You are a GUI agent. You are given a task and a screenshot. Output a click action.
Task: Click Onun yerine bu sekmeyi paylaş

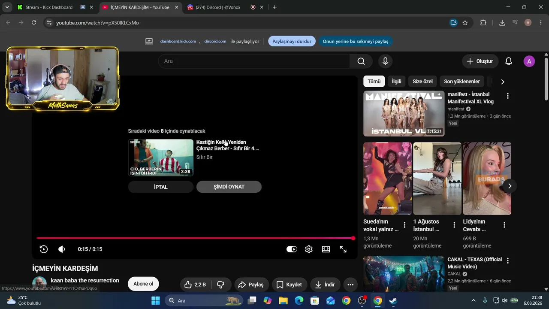(356, 41)
